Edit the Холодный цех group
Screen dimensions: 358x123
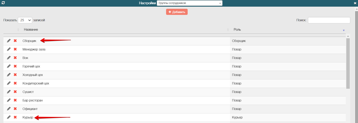coord(9,75)
